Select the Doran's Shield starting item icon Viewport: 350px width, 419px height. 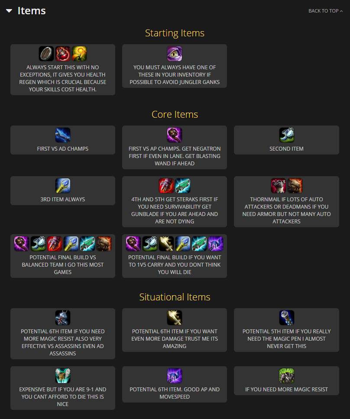pyautogui.click(x=46, y=54)
